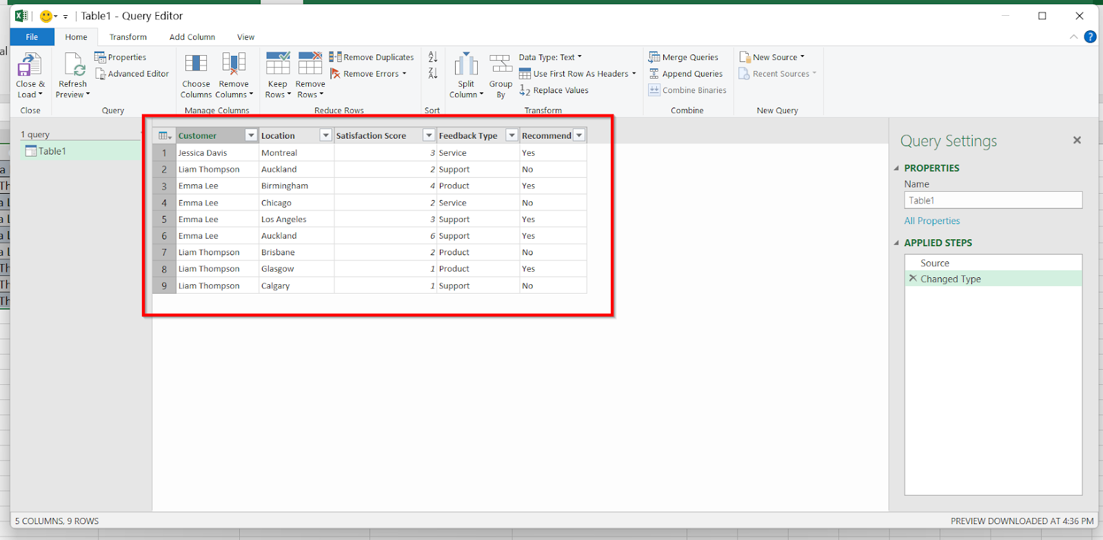The width and height of the screenshot is (1103, 540).
Task: Select the Source applied step
Action: 993,263
